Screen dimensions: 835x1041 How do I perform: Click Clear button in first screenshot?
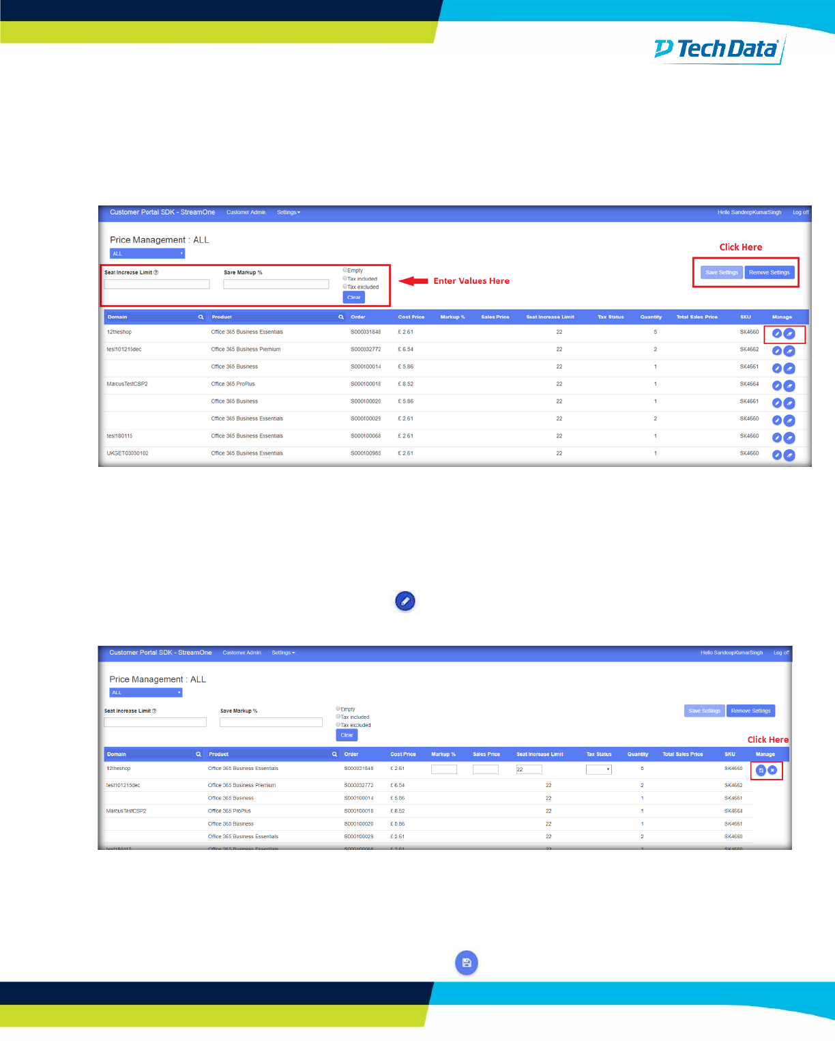click(x=354, y=297)
